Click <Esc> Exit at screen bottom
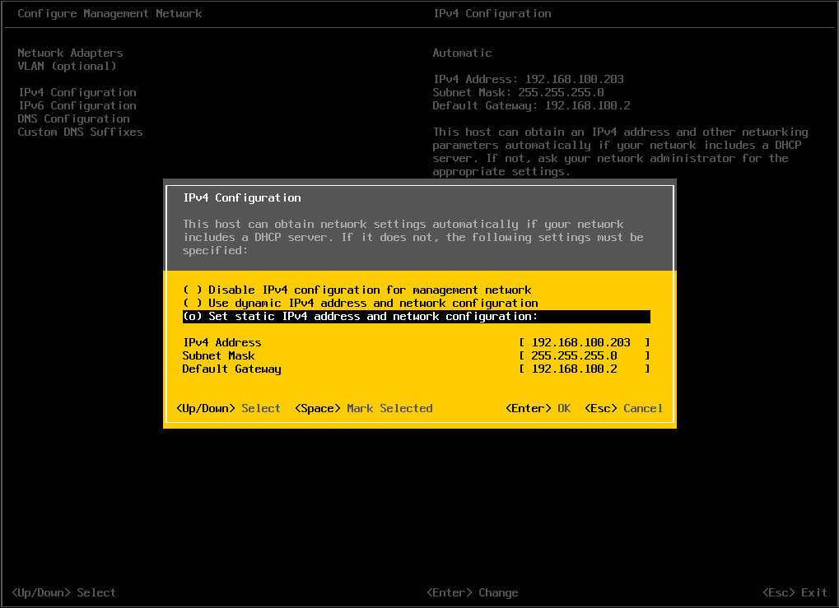The image size is (839, 608). tap(795, 592)
